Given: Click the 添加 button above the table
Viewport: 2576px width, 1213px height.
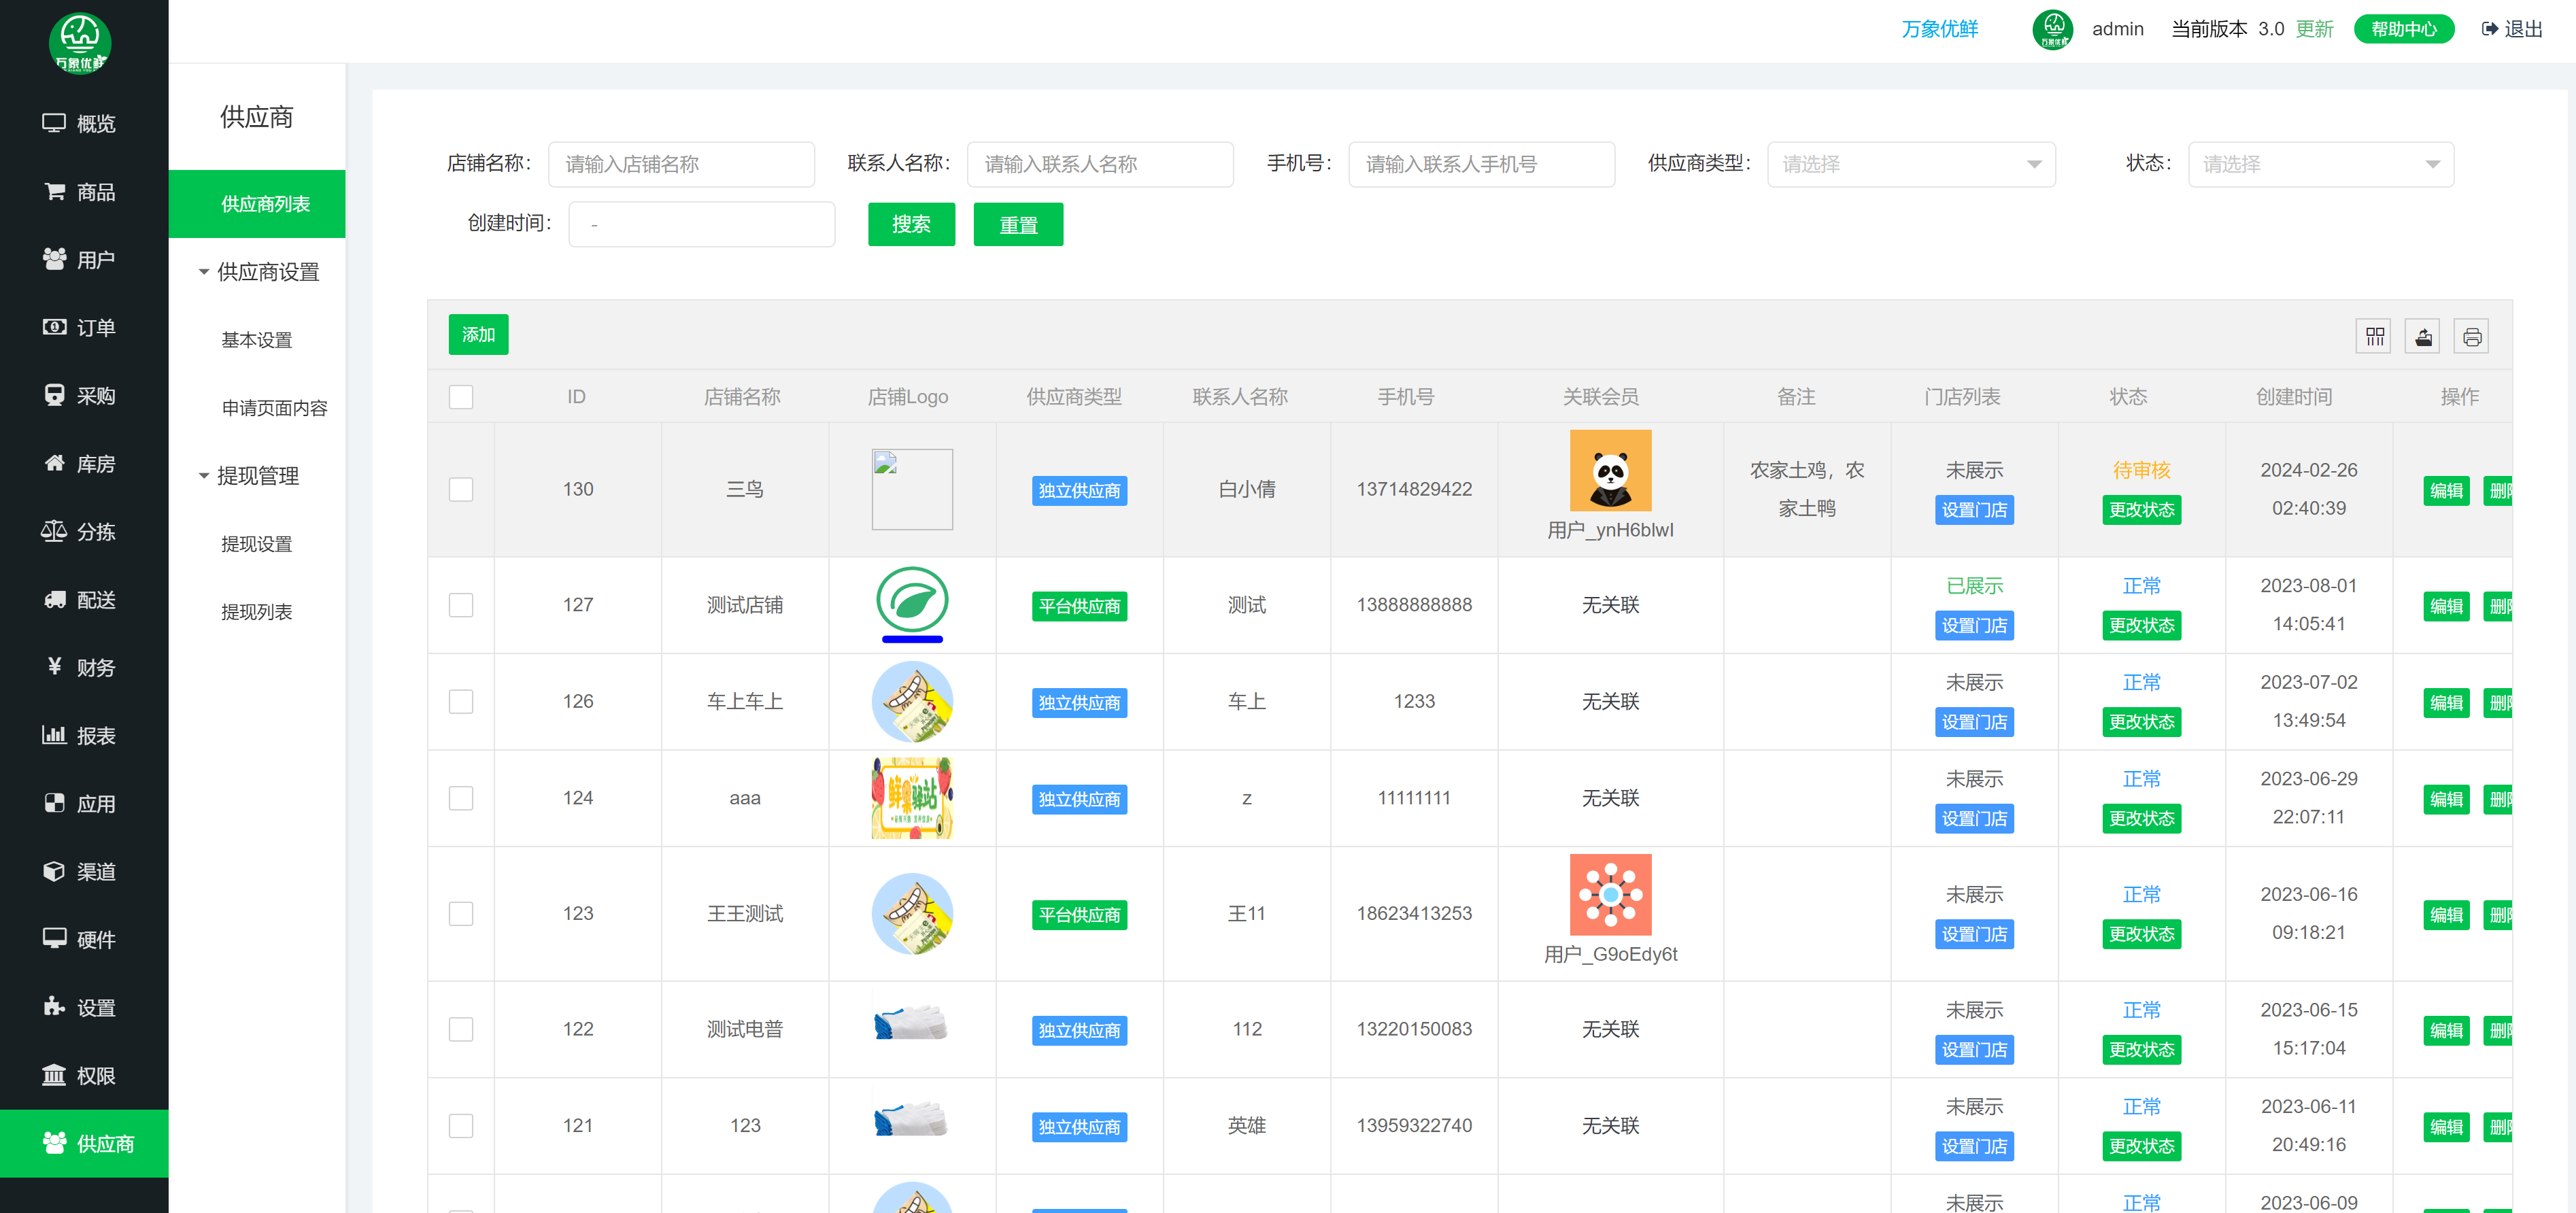Looking at the screenshot, I should point(478,335).
